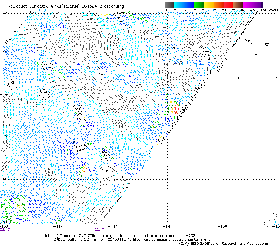
Task: Click the 'NOAA/NESDIS/Office of Research and Applications' credit
Action: 223,243
